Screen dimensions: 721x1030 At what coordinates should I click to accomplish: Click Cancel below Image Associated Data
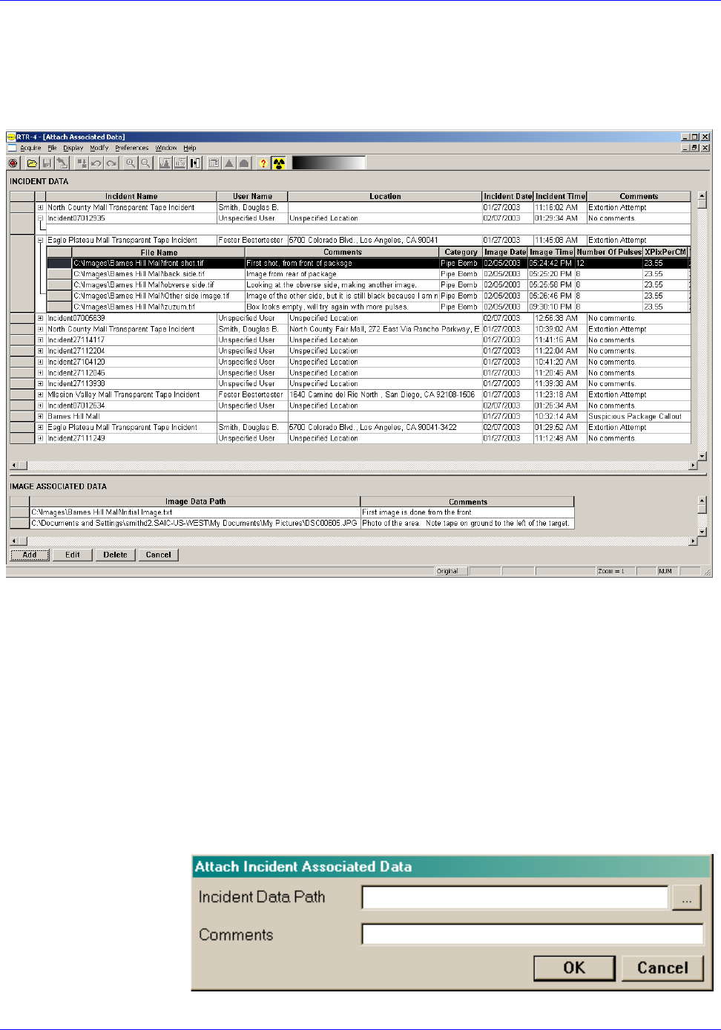(x=158, y=555)
